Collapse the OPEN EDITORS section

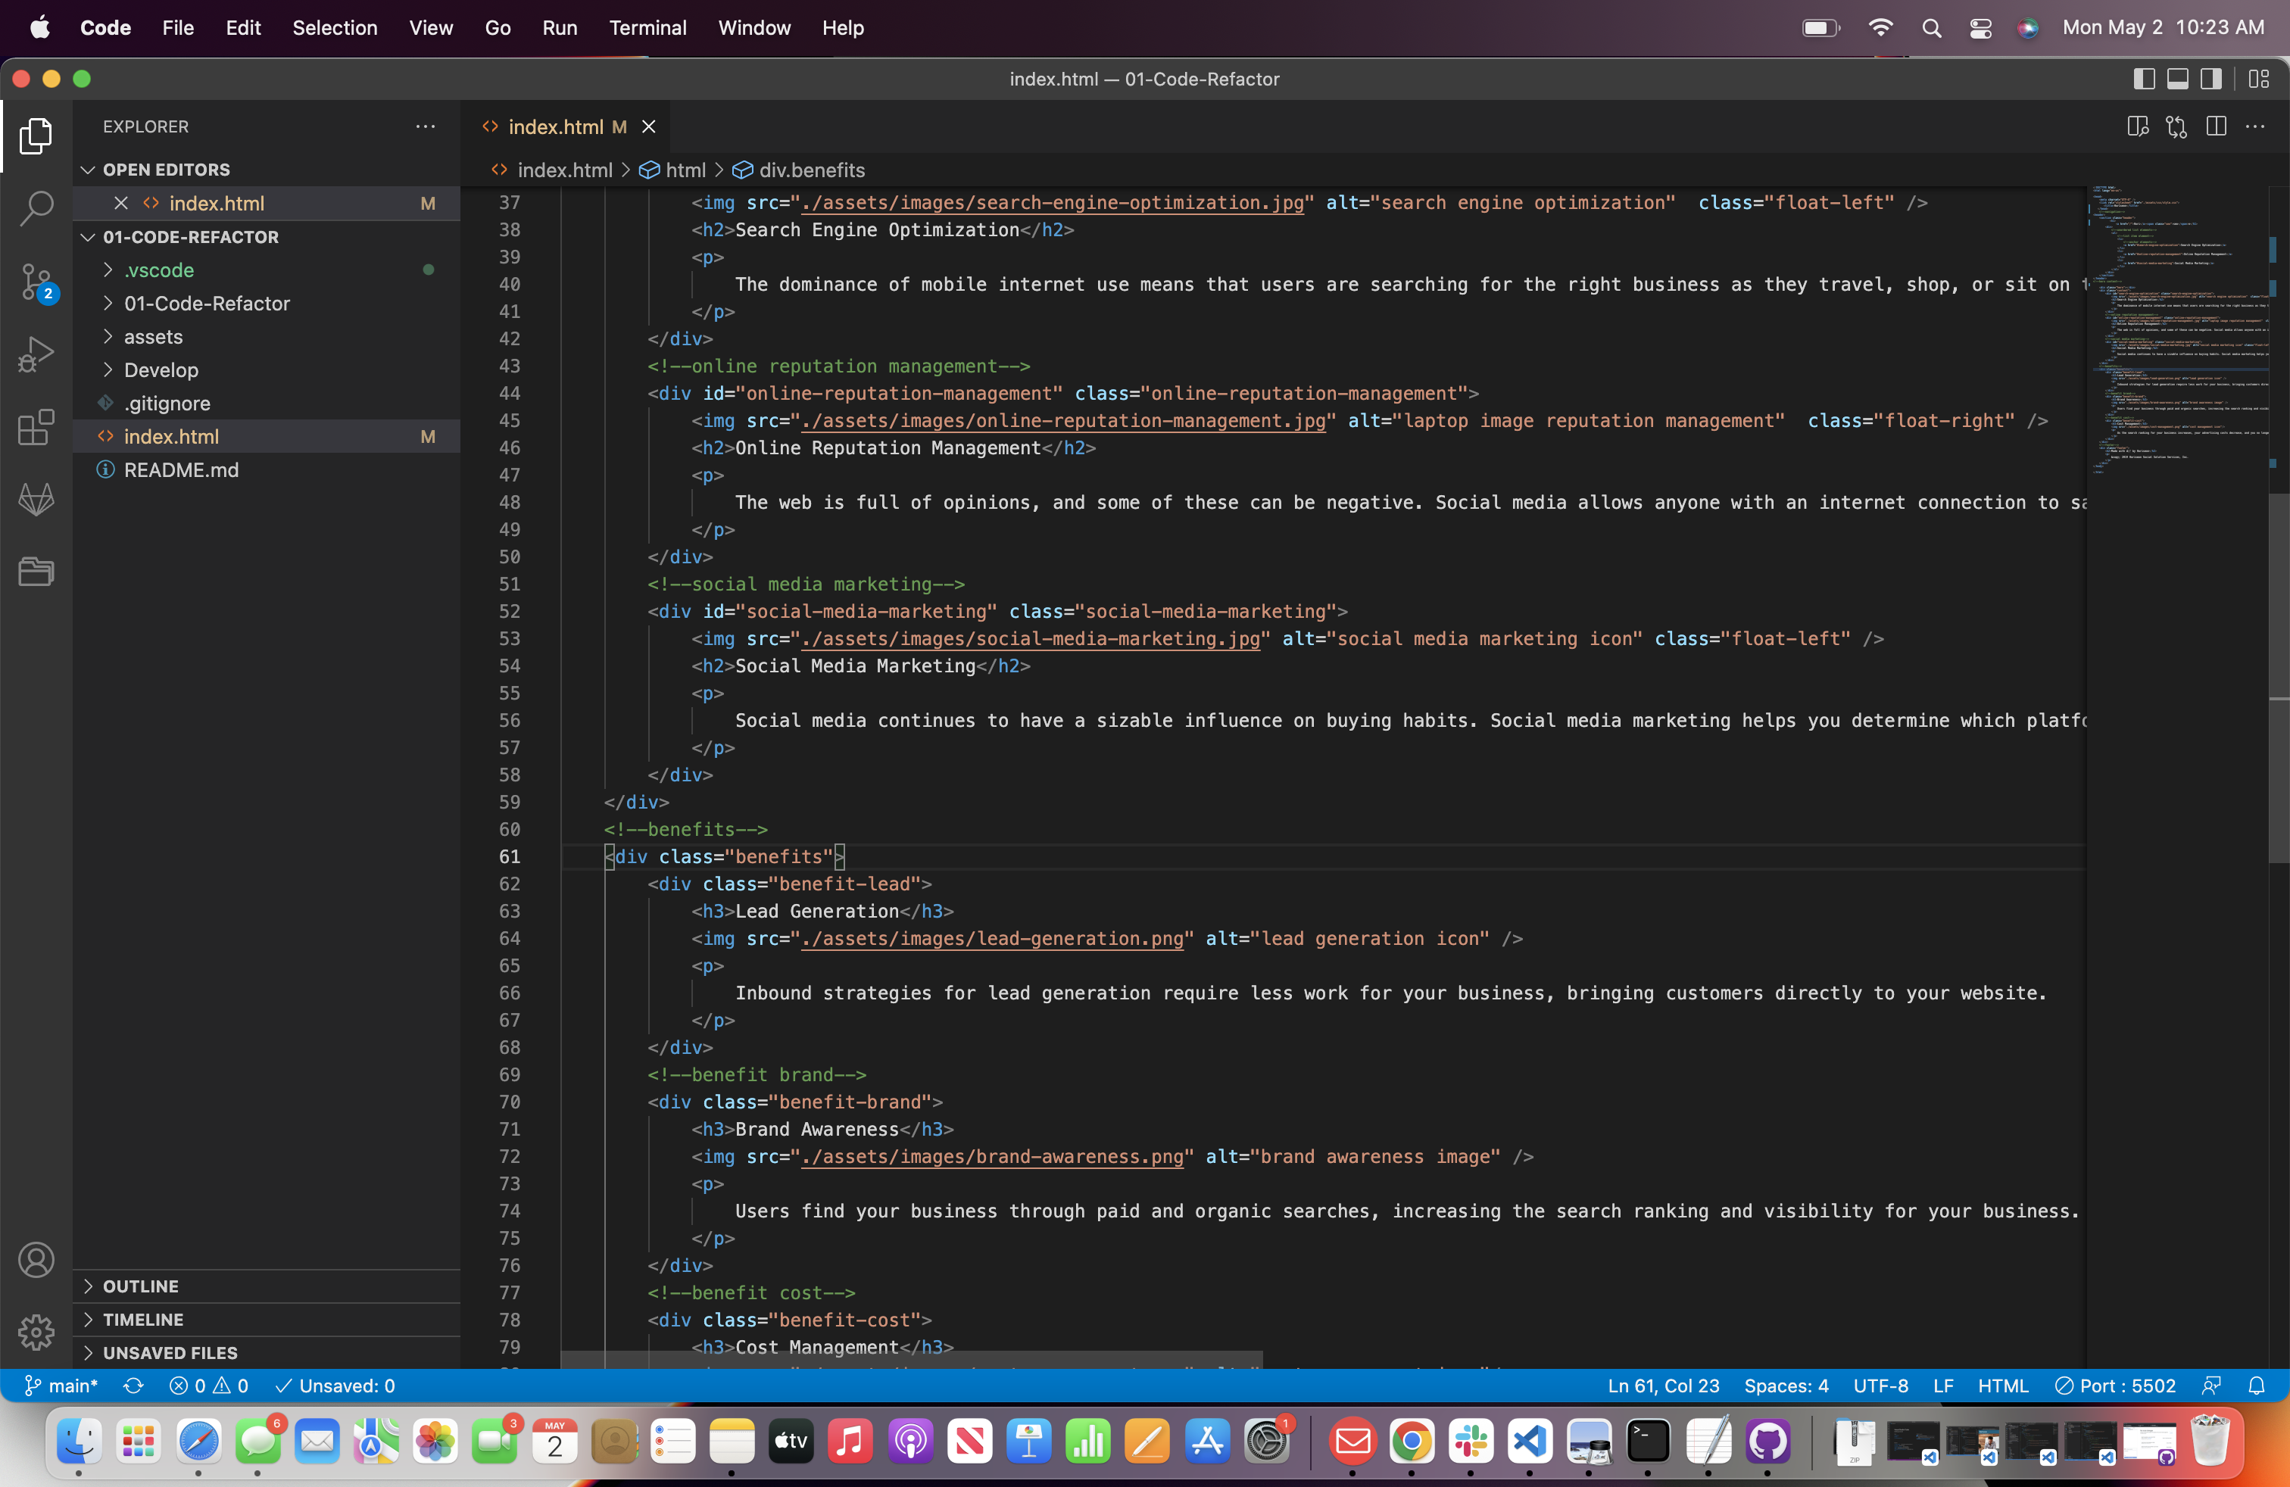click(267, 170)
